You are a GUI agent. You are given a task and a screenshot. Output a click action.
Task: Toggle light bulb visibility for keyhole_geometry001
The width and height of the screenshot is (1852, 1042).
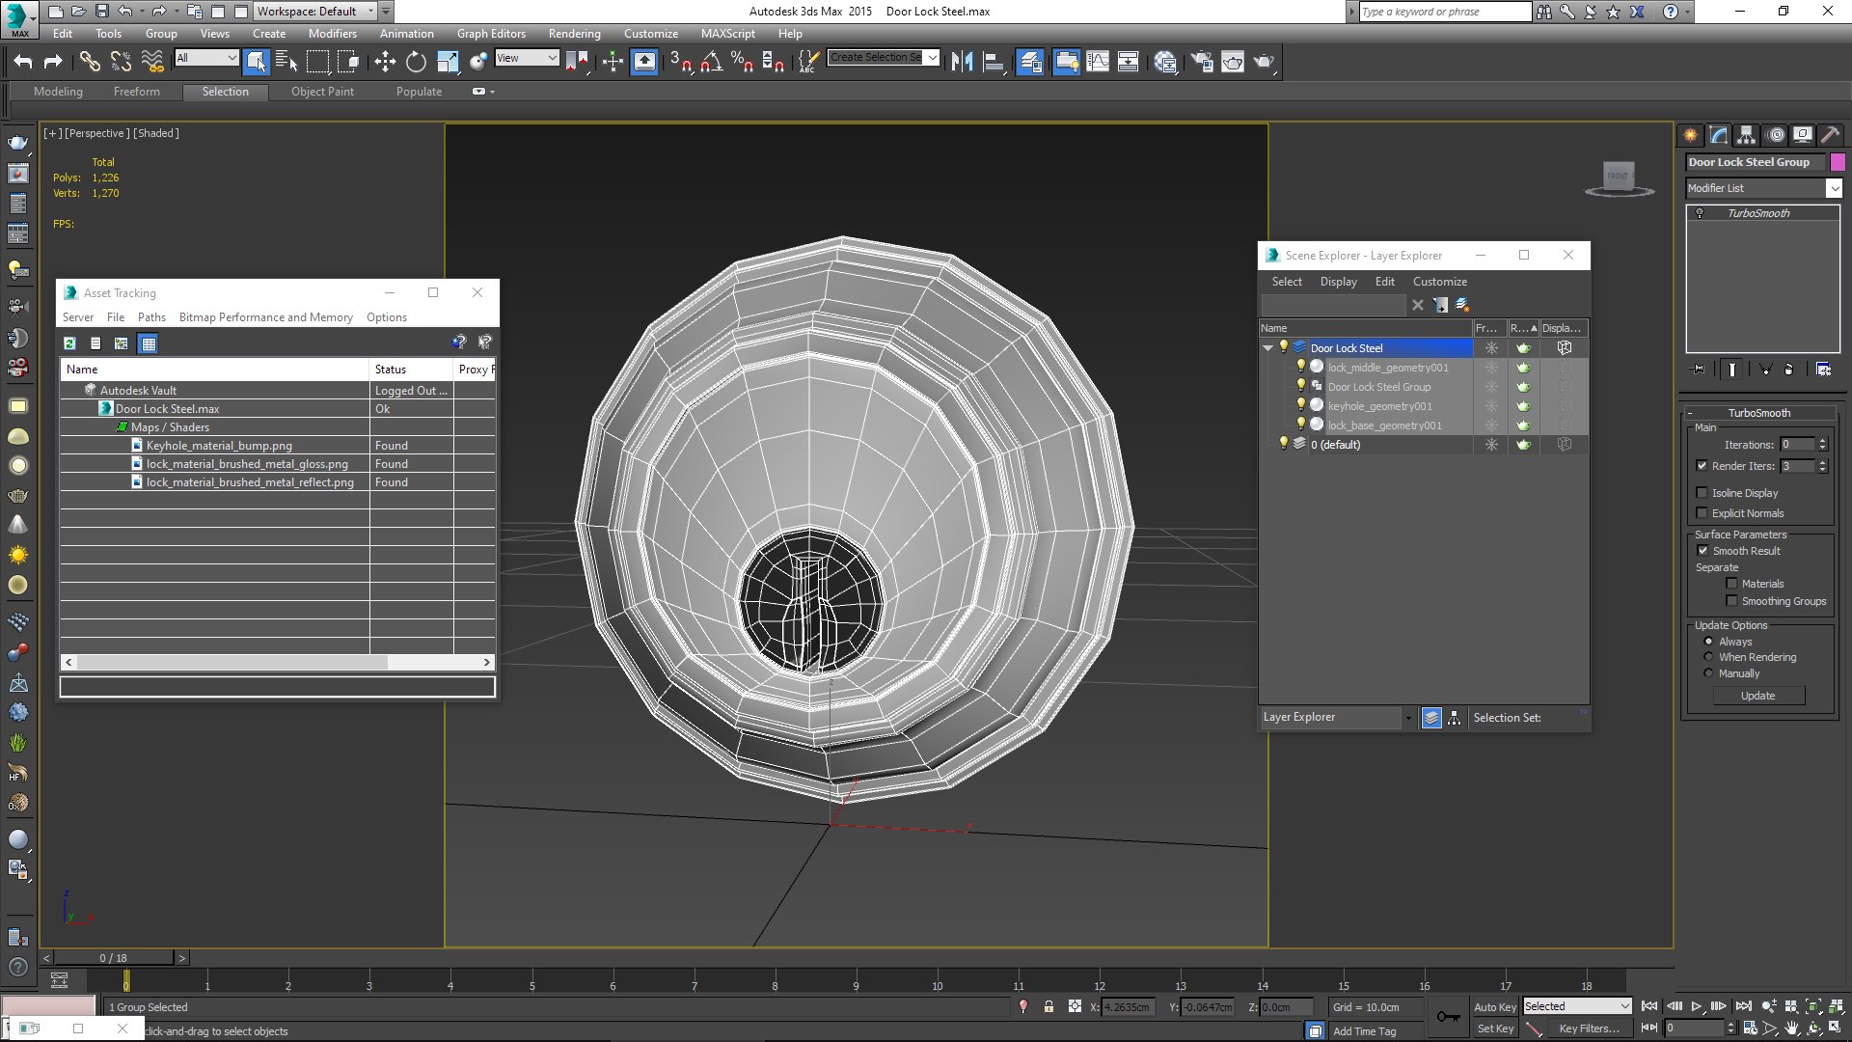coord(1300,405)
